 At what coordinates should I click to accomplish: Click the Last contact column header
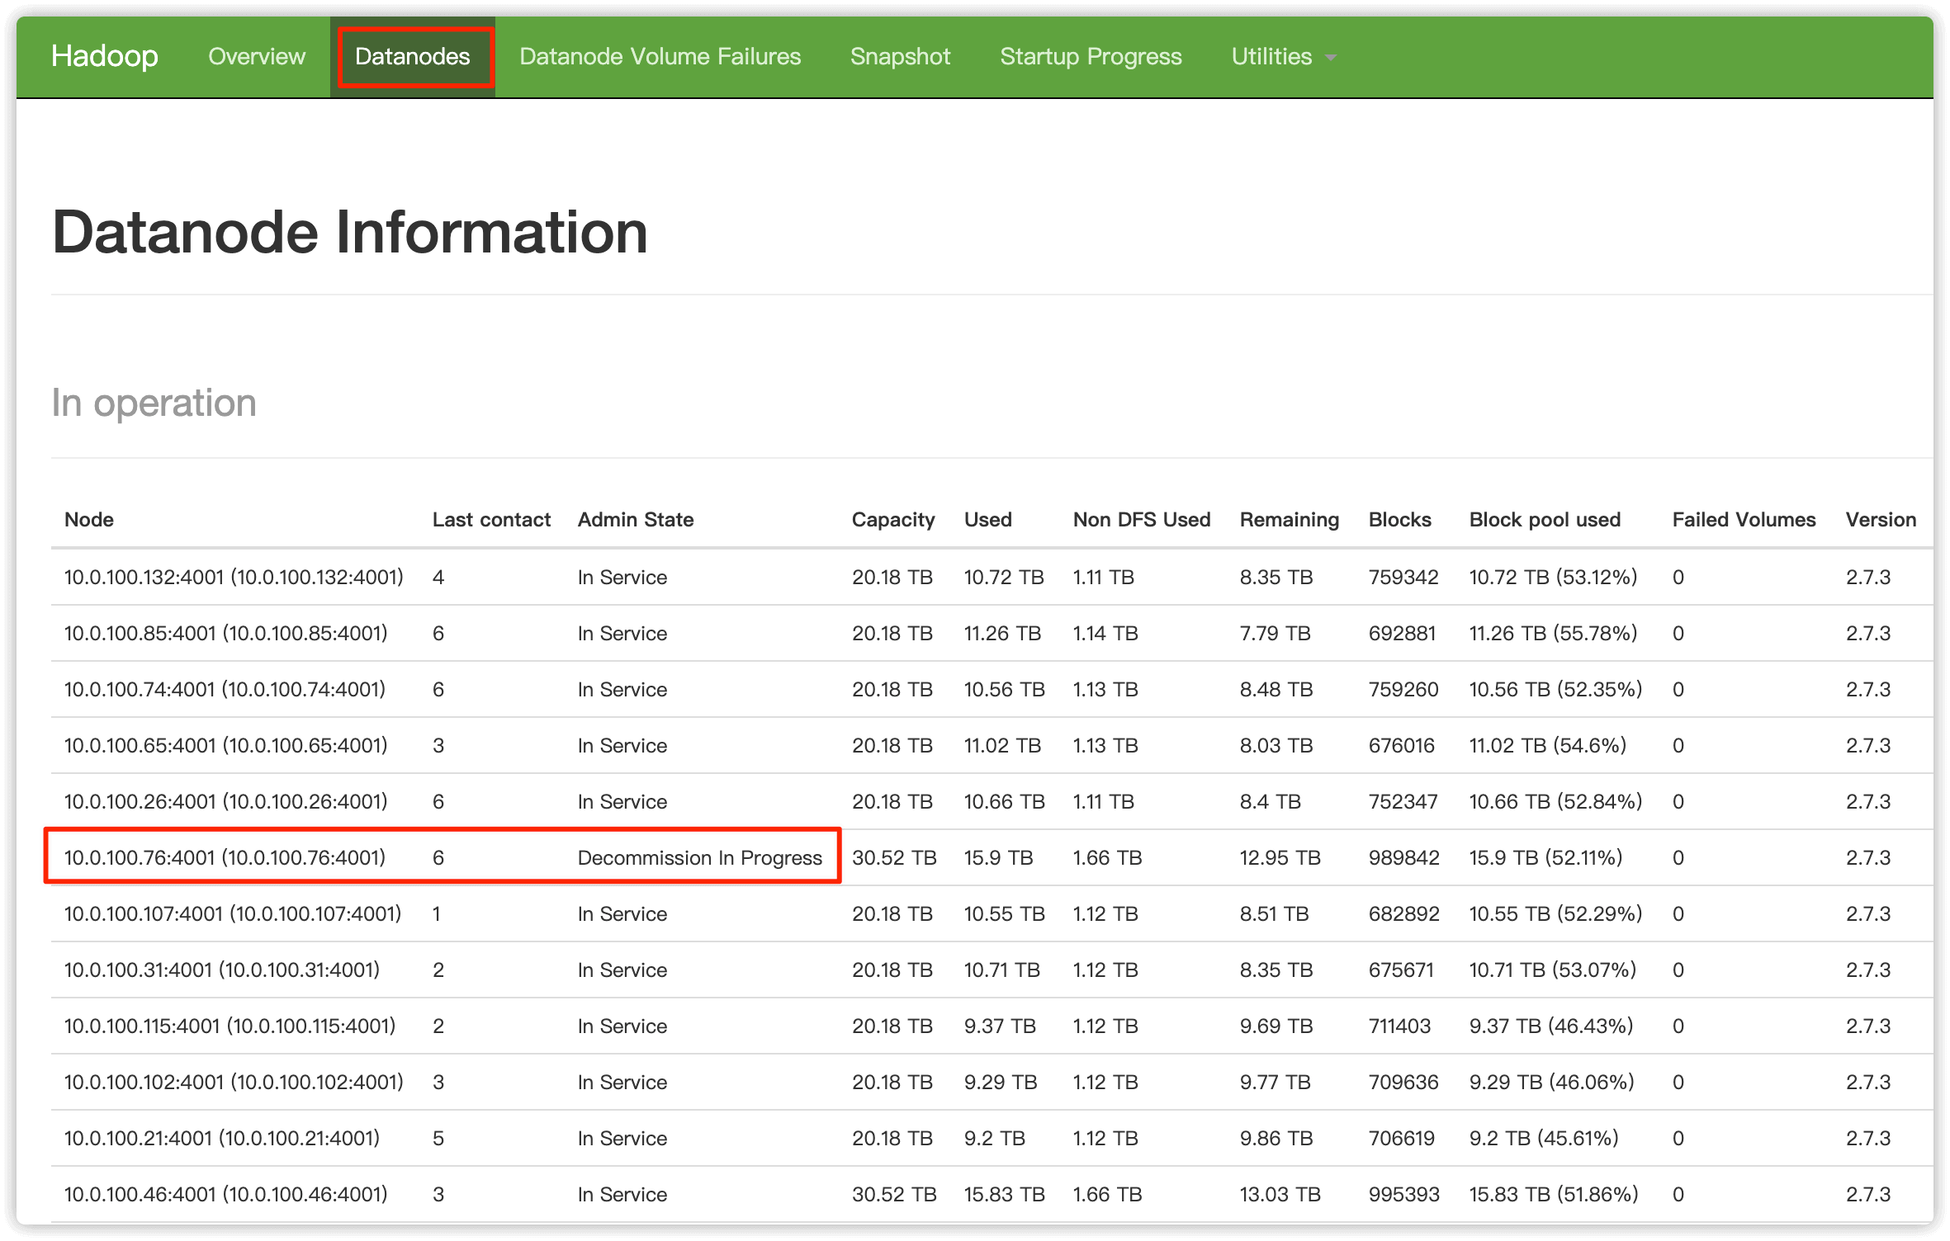[x=491, y=520]
